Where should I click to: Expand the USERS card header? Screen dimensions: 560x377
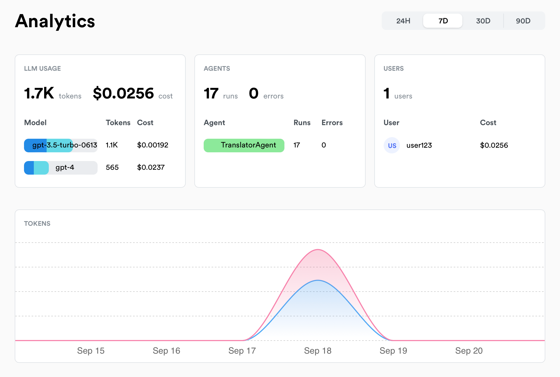tap(393, 69)
